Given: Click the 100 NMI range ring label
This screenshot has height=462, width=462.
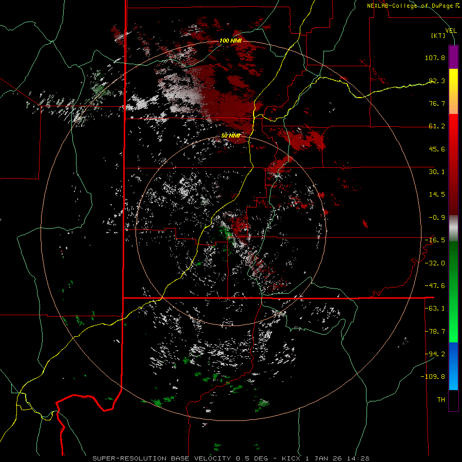Looking at the screenshot, I should point(230,41).
